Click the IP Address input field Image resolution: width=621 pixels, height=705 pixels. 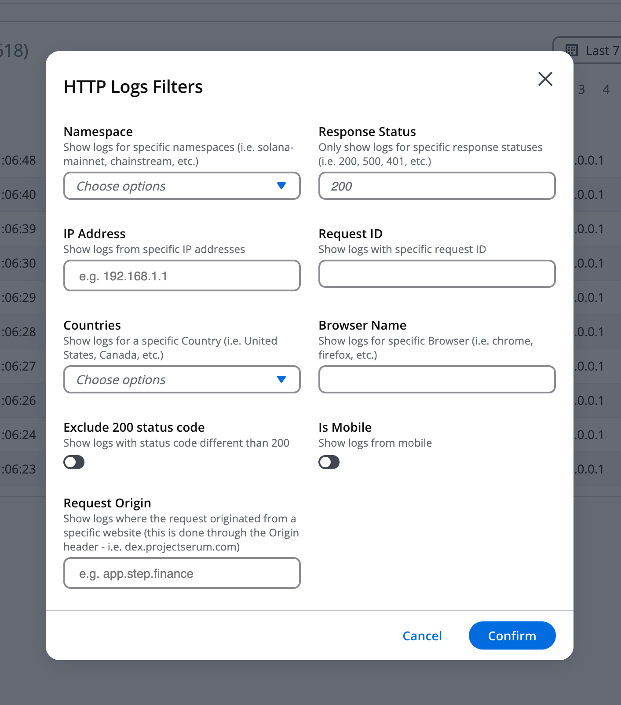(182, 275)
